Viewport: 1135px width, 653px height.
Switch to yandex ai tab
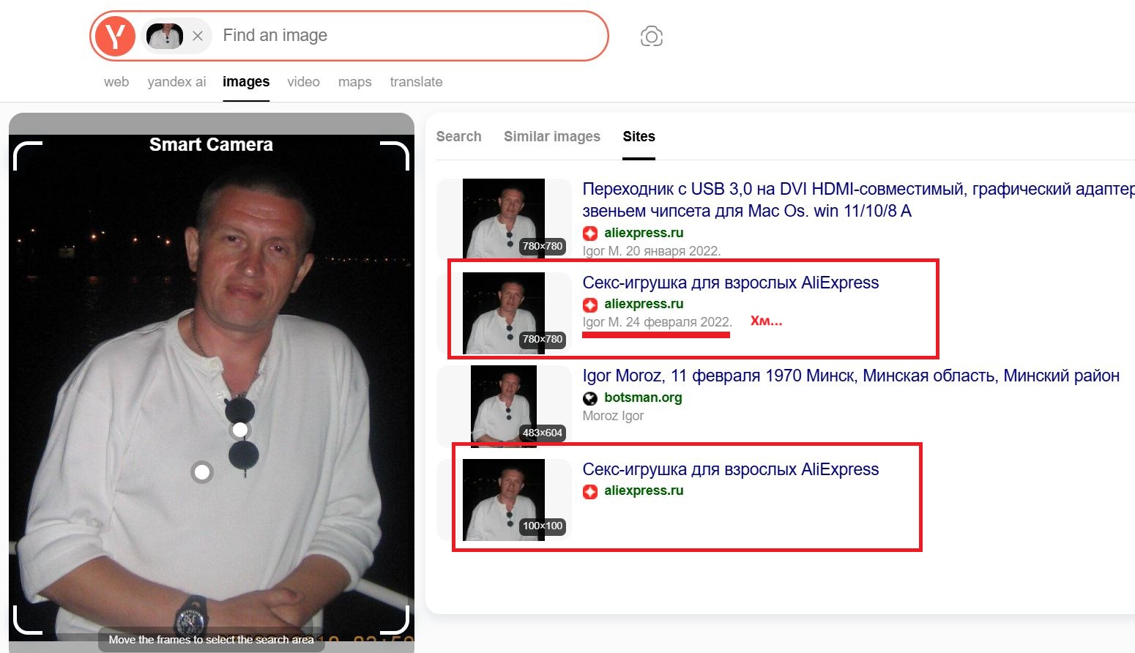[176, 82]
